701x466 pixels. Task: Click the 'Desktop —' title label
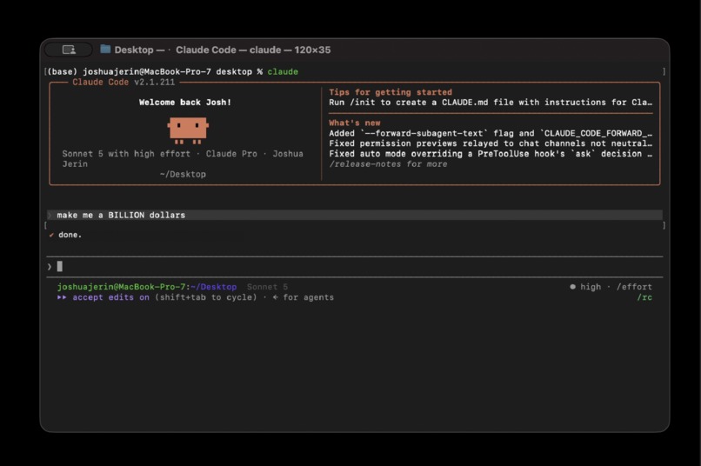tap(139, 50)
